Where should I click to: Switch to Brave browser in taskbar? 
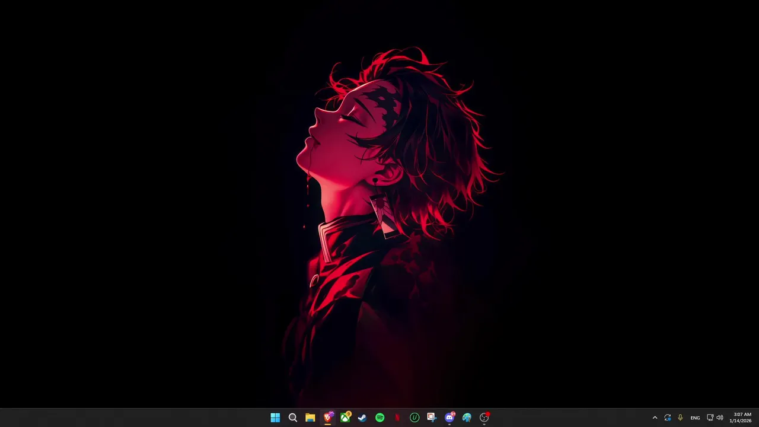click(x=327, y=418)
